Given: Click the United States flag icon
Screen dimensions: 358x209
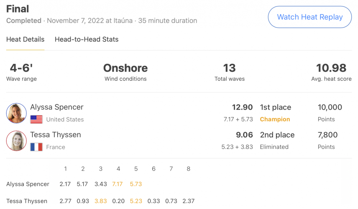Looking at the screenshot, I should pyautogui.click(x=36, y=119).
